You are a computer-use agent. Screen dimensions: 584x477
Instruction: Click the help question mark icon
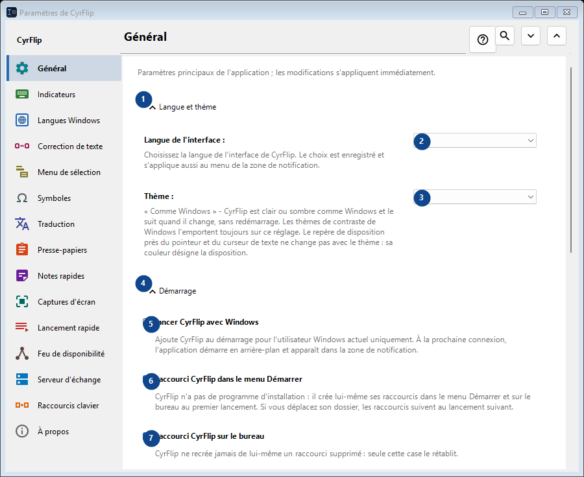(482, 40)
